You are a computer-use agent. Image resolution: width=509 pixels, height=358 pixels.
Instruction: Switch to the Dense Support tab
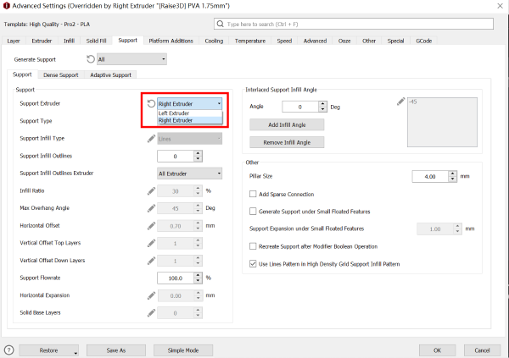[x=62, y=75]
